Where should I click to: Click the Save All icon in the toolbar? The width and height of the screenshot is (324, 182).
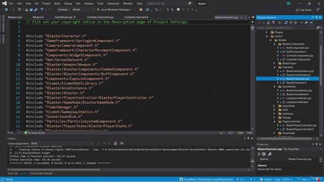pyautogui.click(x=36, y=10)
